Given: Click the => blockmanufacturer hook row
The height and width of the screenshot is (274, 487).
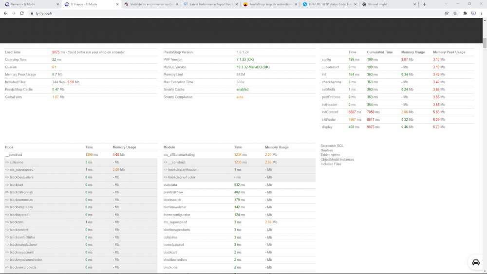Looking at the screenshot, I should pyautogui.click(x=80, y=245).
